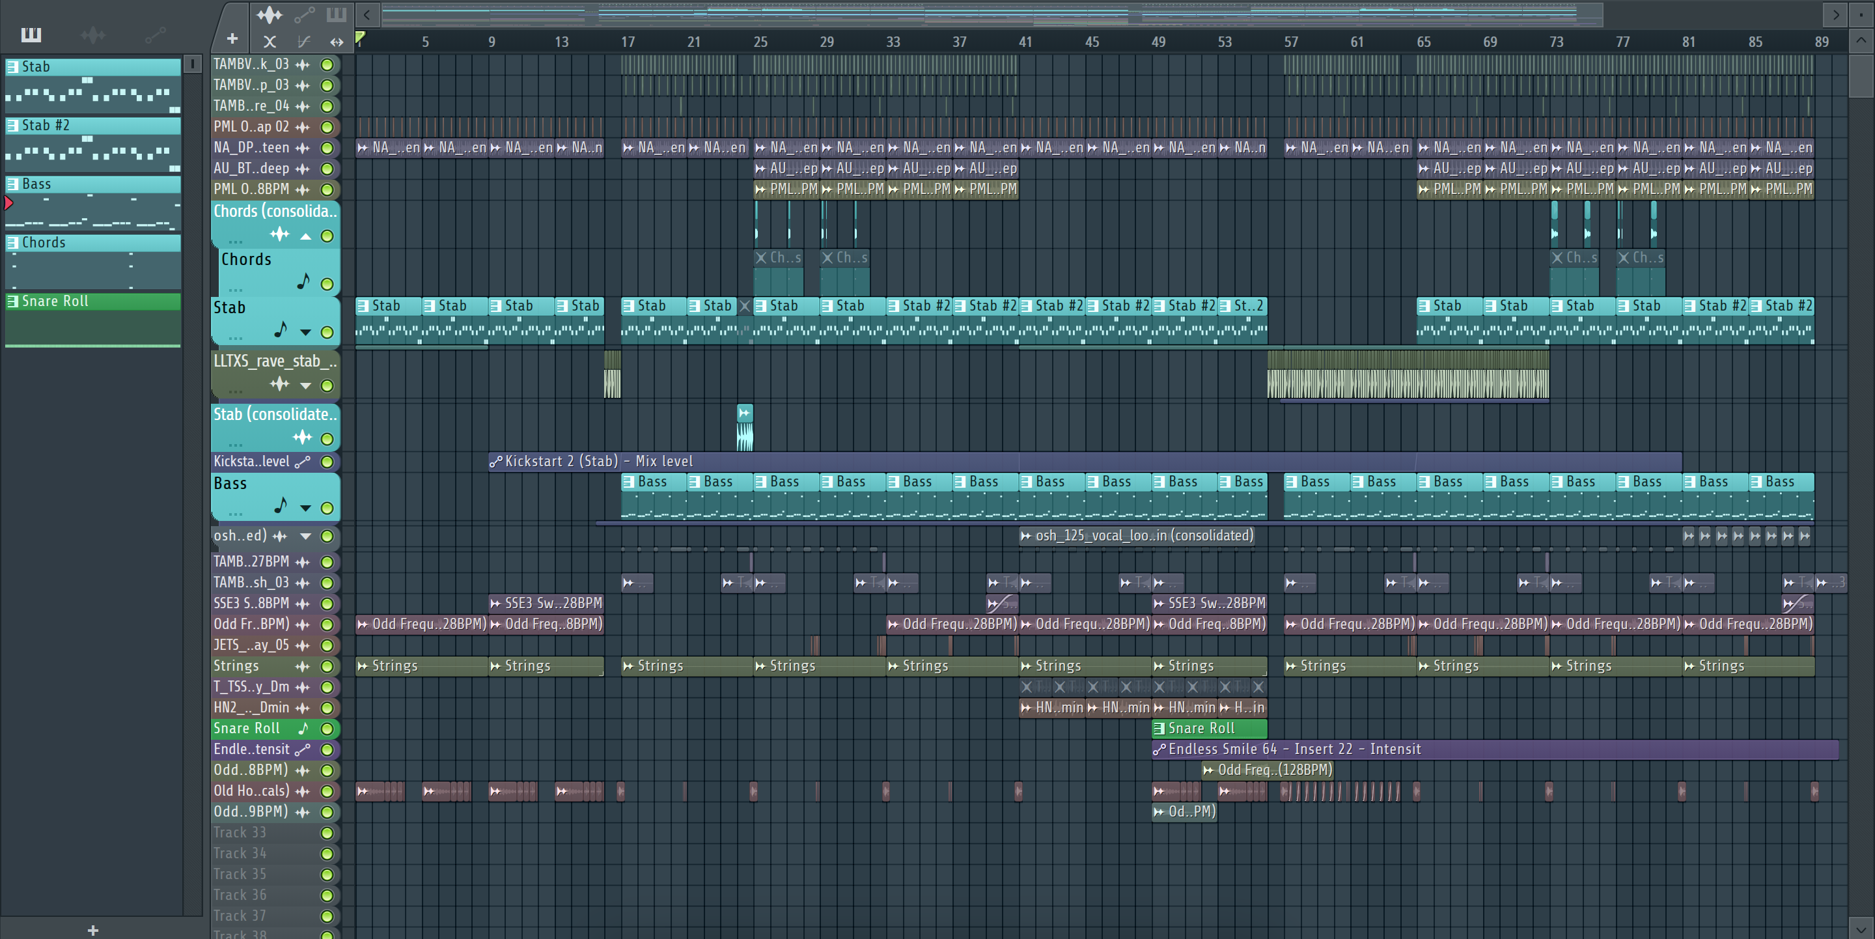The image size is (1875, 939).
Task: Click the automation icon on Kicksta..level track
Action: [x=303, y=462]
